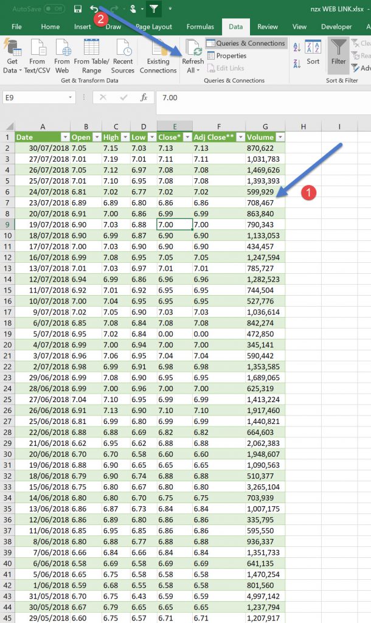
Task: Toggle AutoSave switch
Action: coord(54,9)
